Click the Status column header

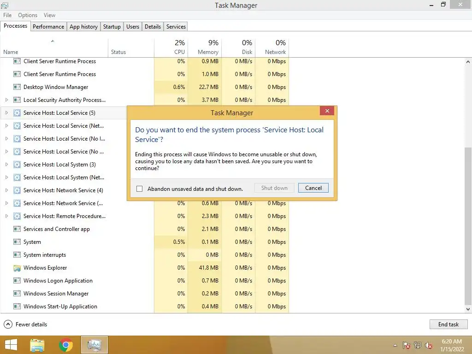tap(131, 47)
